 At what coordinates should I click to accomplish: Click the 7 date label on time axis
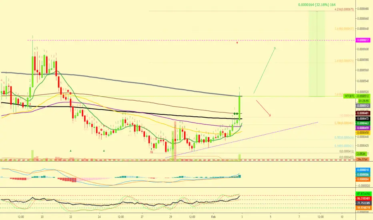(x=299, y=217)
